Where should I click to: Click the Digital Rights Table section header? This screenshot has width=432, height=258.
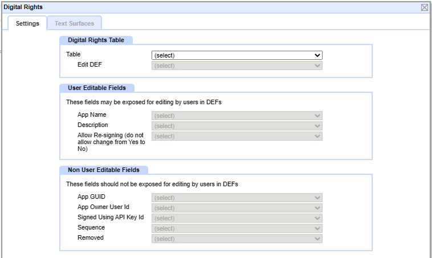coord(96,40)
